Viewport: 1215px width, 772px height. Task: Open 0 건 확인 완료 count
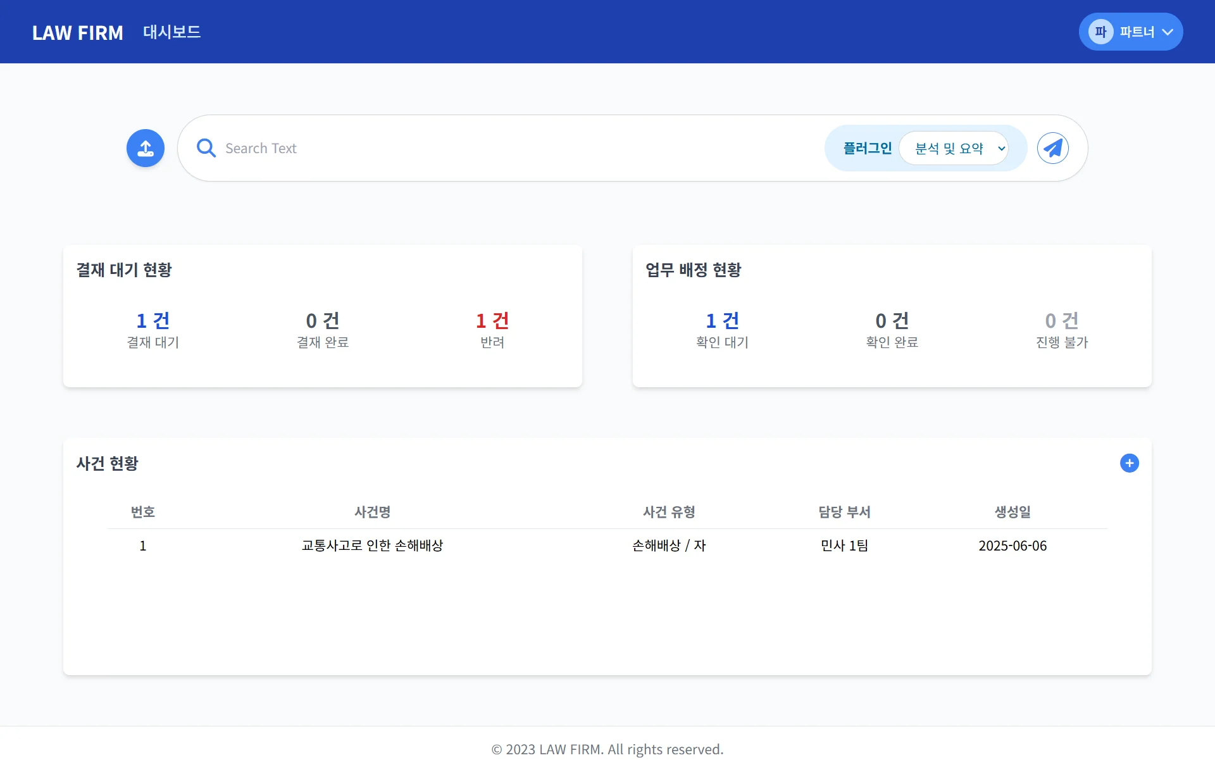[x=892, y=330]
